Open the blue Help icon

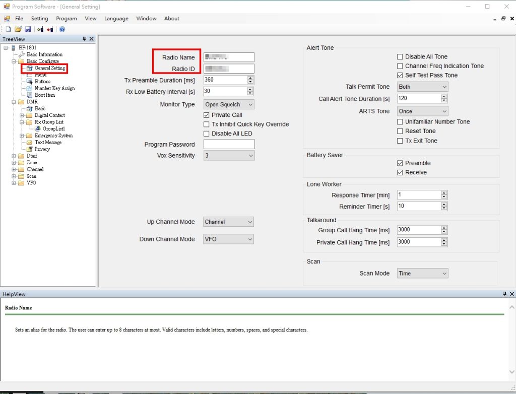coord(62,29)
